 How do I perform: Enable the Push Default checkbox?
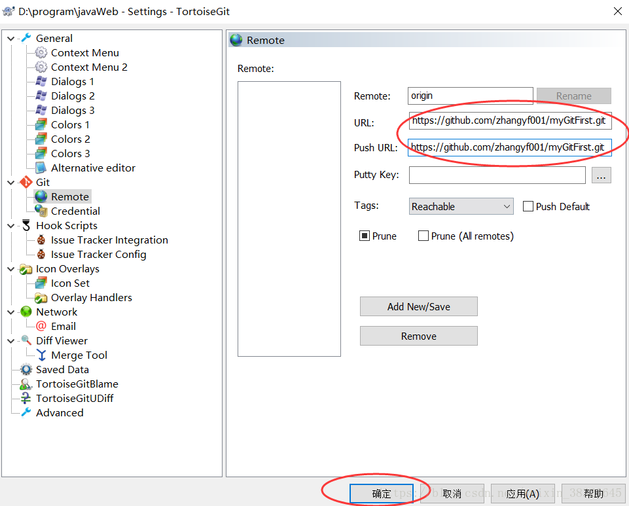[x=528, y=206]
